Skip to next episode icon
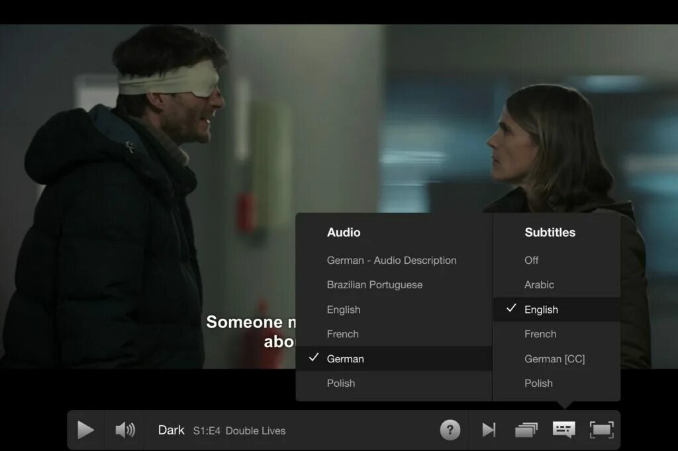 click(489, 430)
